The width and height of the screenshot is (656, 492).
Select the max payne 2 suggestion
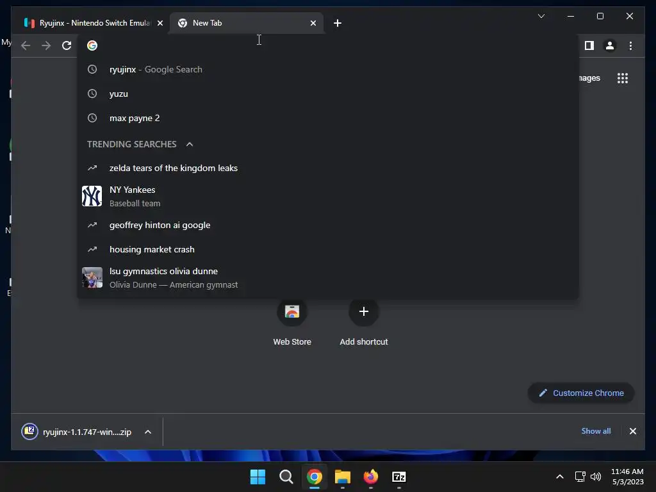click(x=328, y=118)
